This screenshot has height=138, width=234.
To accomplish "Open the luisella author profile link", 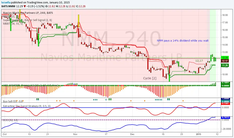I will (x=6, y=3).
